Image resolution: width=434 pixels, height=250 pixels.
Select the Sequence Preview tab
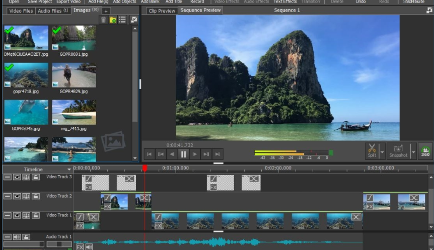tap(200, 10)
